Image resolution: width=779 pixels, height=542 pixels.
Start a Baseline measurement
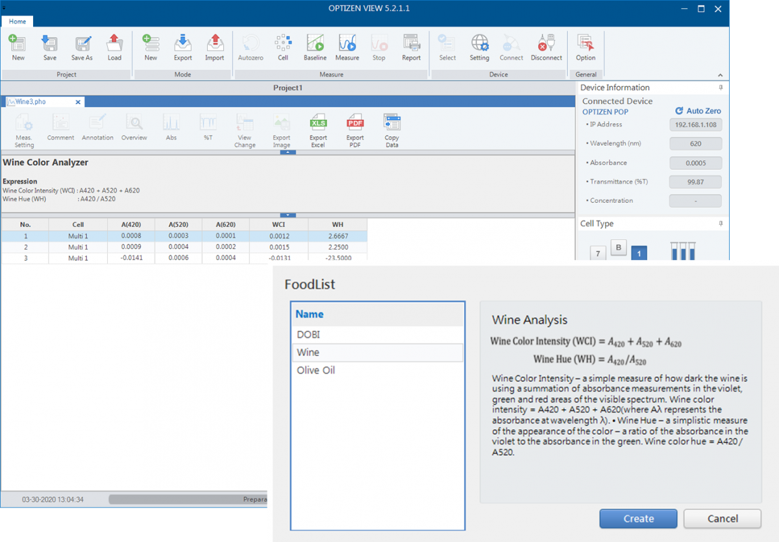click(315, 48)
